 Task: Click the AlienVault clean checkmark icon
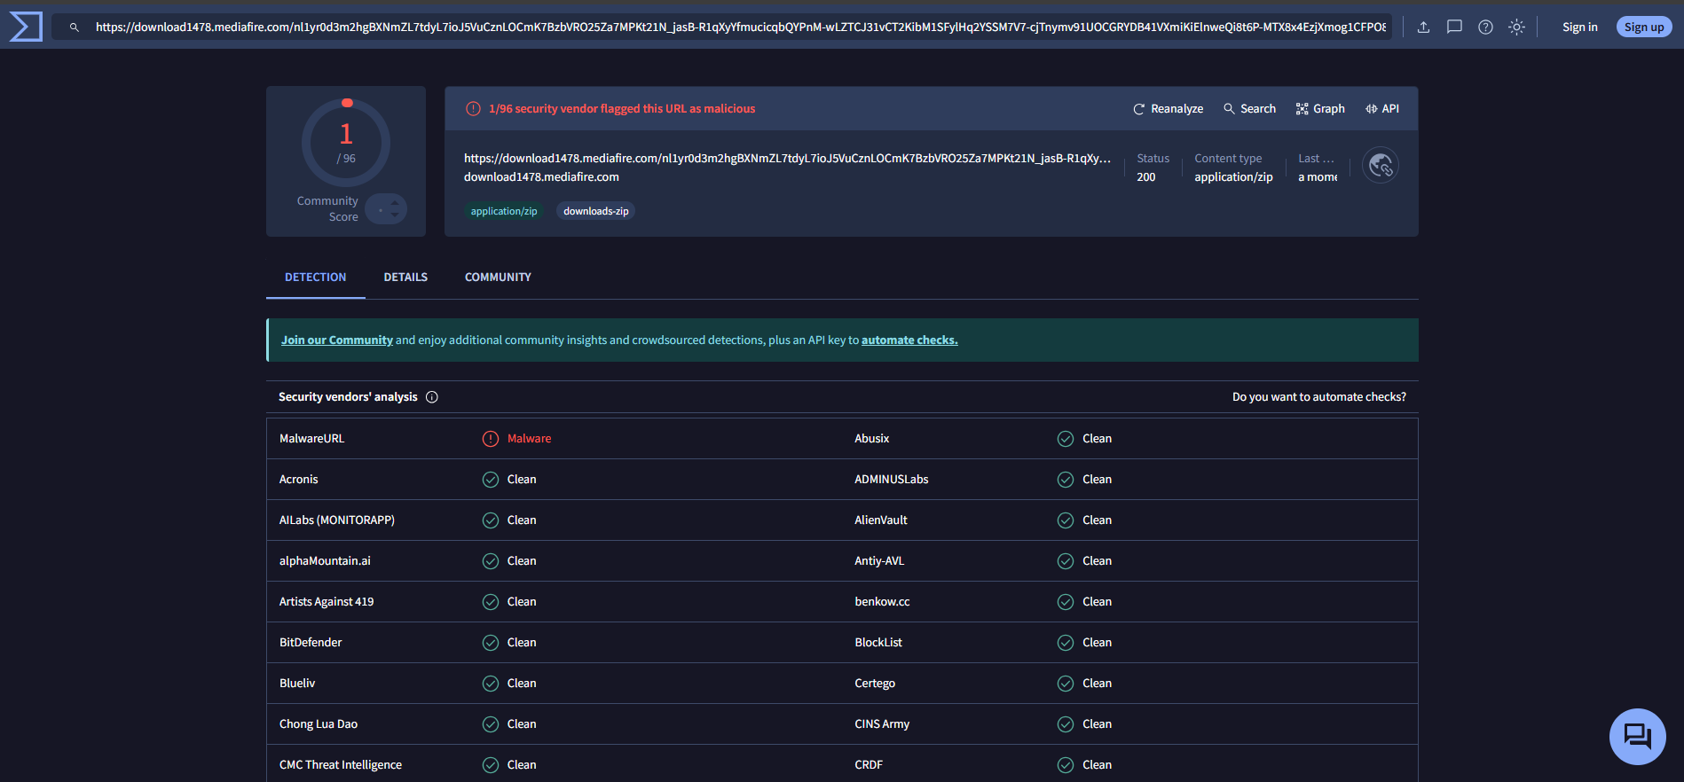(1066, 520)
